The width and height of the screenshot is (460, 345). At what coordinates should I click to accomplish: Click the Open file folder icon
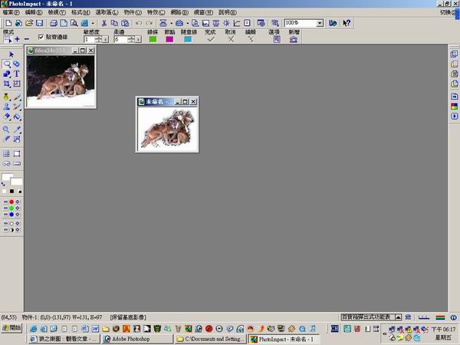click(x=29, y=23)
